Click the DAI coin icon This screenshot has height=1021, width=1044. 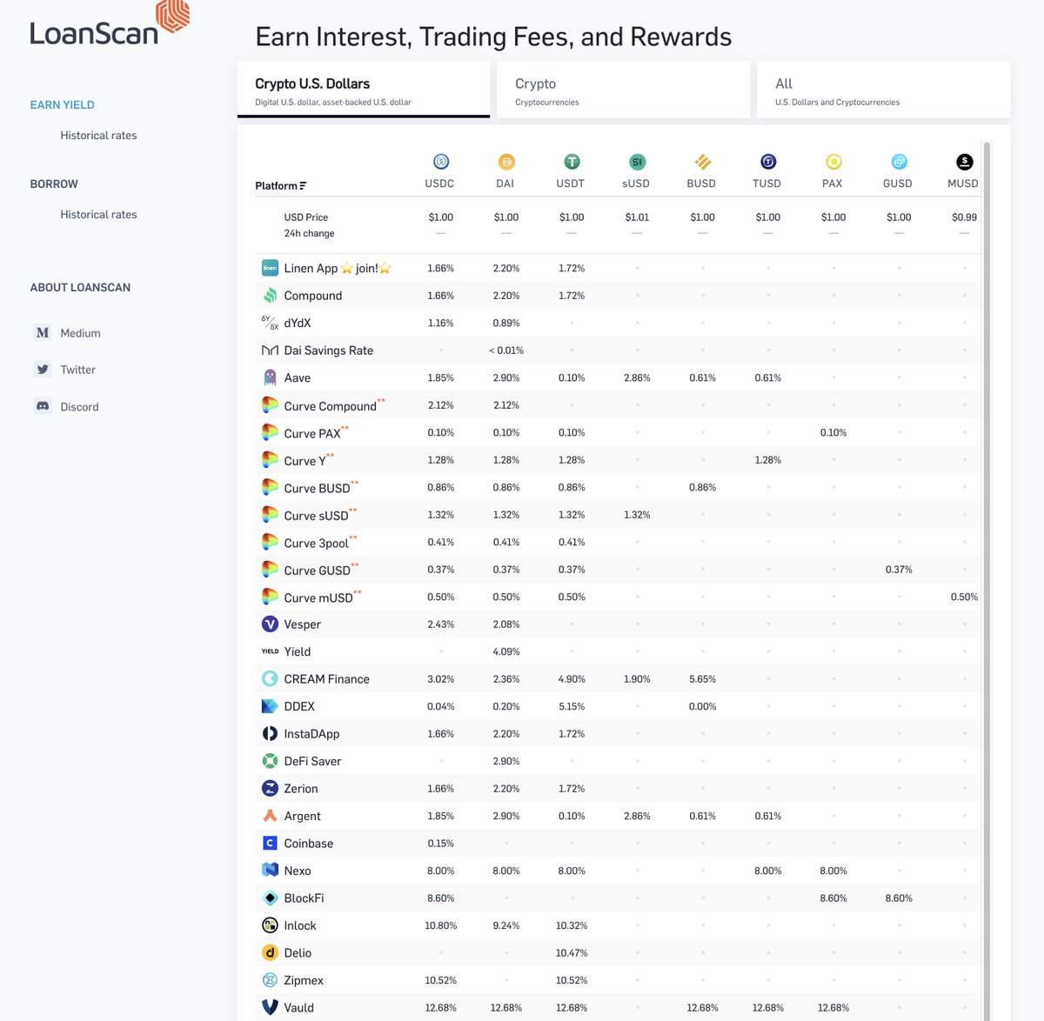(506, 162)
